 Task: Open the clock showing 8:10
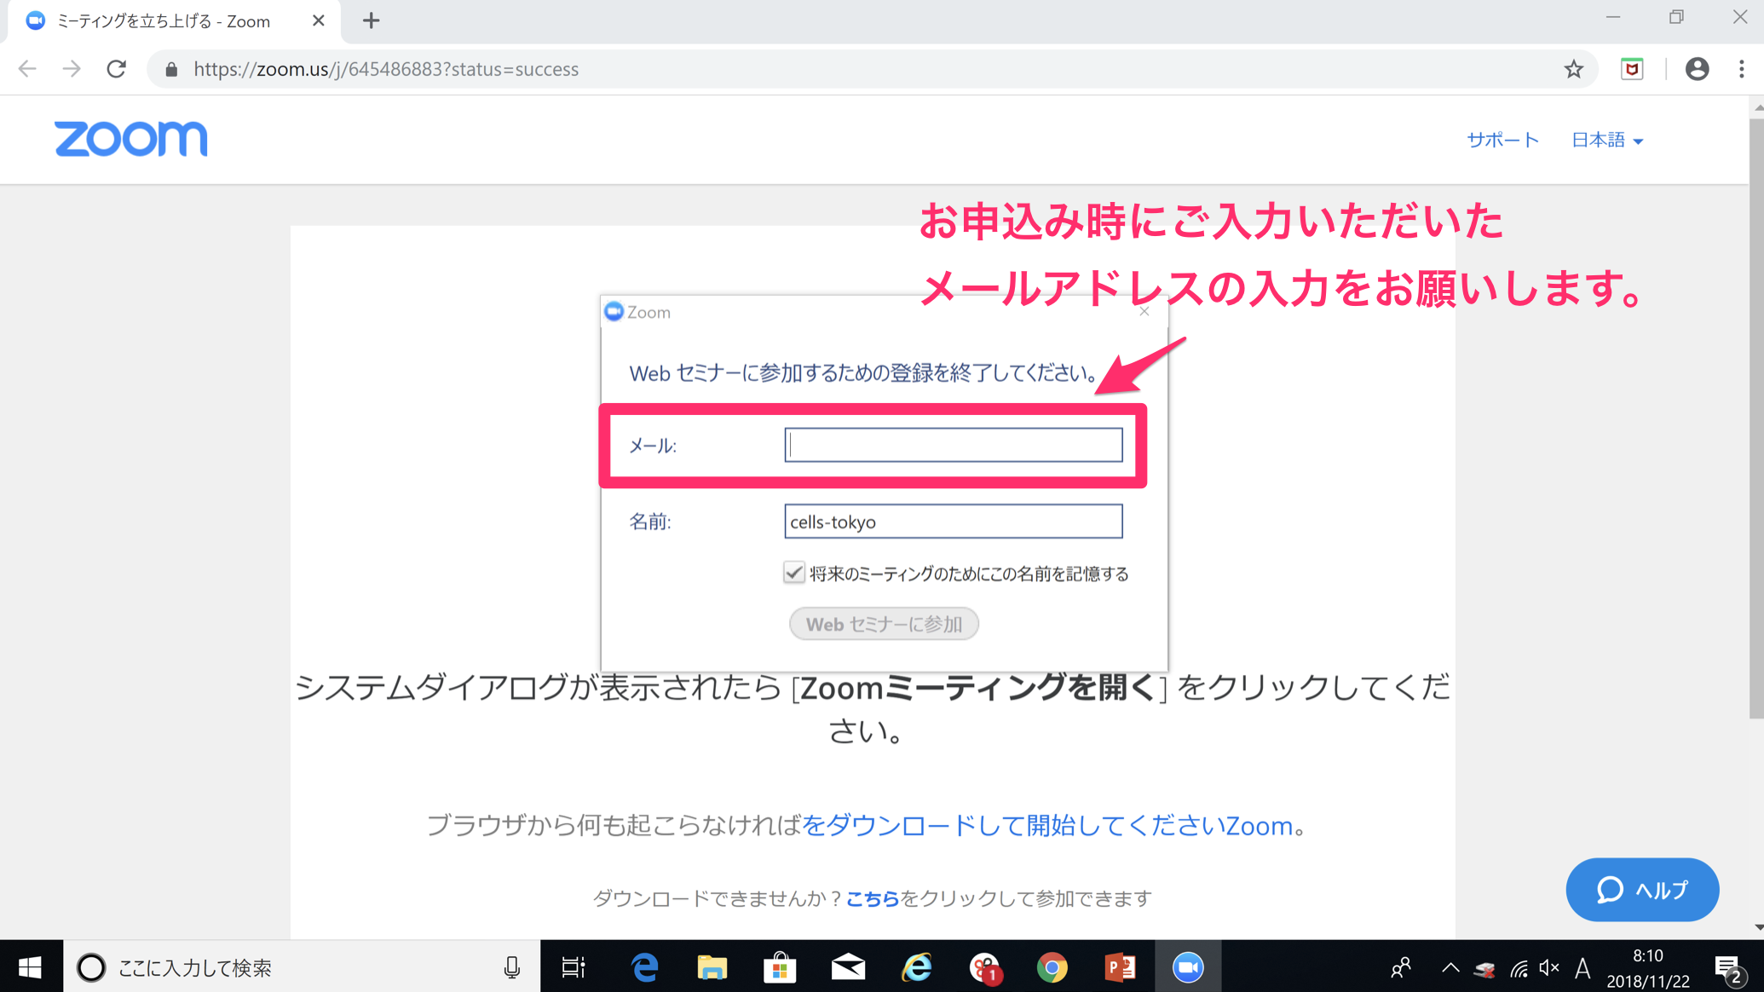point(1647,968)
